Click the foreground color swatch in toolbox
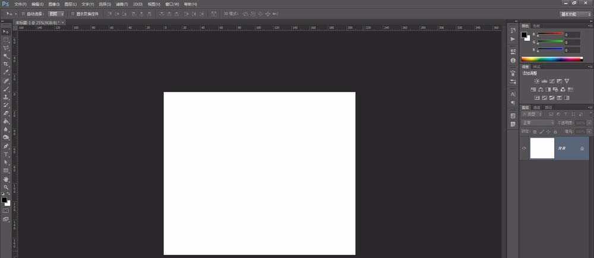 pyautogui.click(x=4, y=200)
